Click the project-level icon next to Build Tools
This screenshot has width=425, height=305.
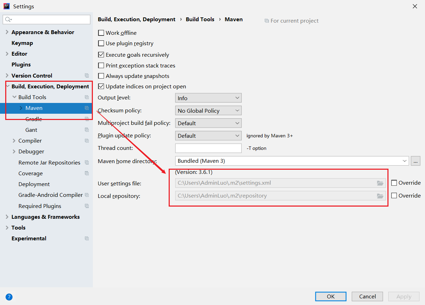[x=87, y=97]
